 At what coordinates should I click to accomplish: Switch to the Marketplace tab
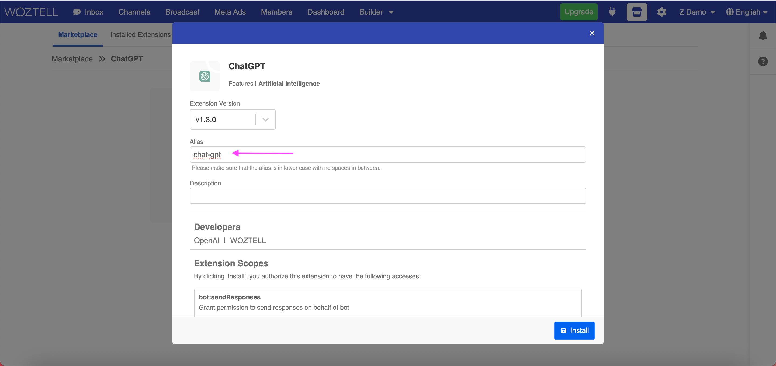(78, 35)
